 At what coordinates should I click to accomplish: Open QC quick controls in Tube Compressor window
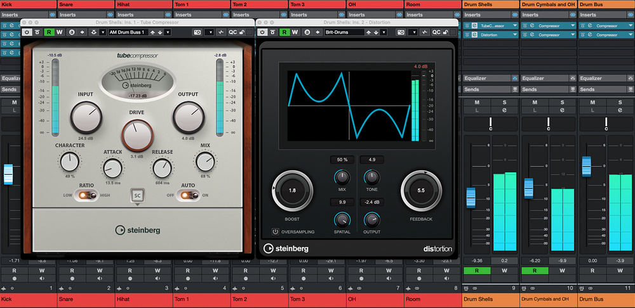[232, 32]
